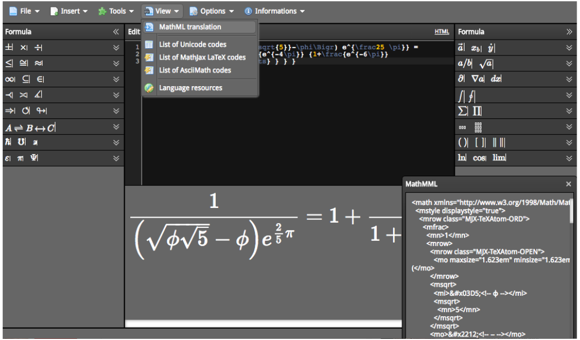
Task: Insert an integral symbol
Action: tap(462, 95)
